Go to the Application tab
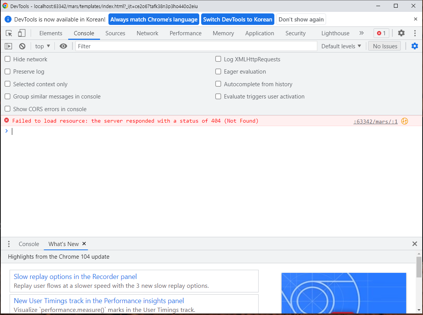The height and width of the screenshot is (315, 423). point(259,33)
